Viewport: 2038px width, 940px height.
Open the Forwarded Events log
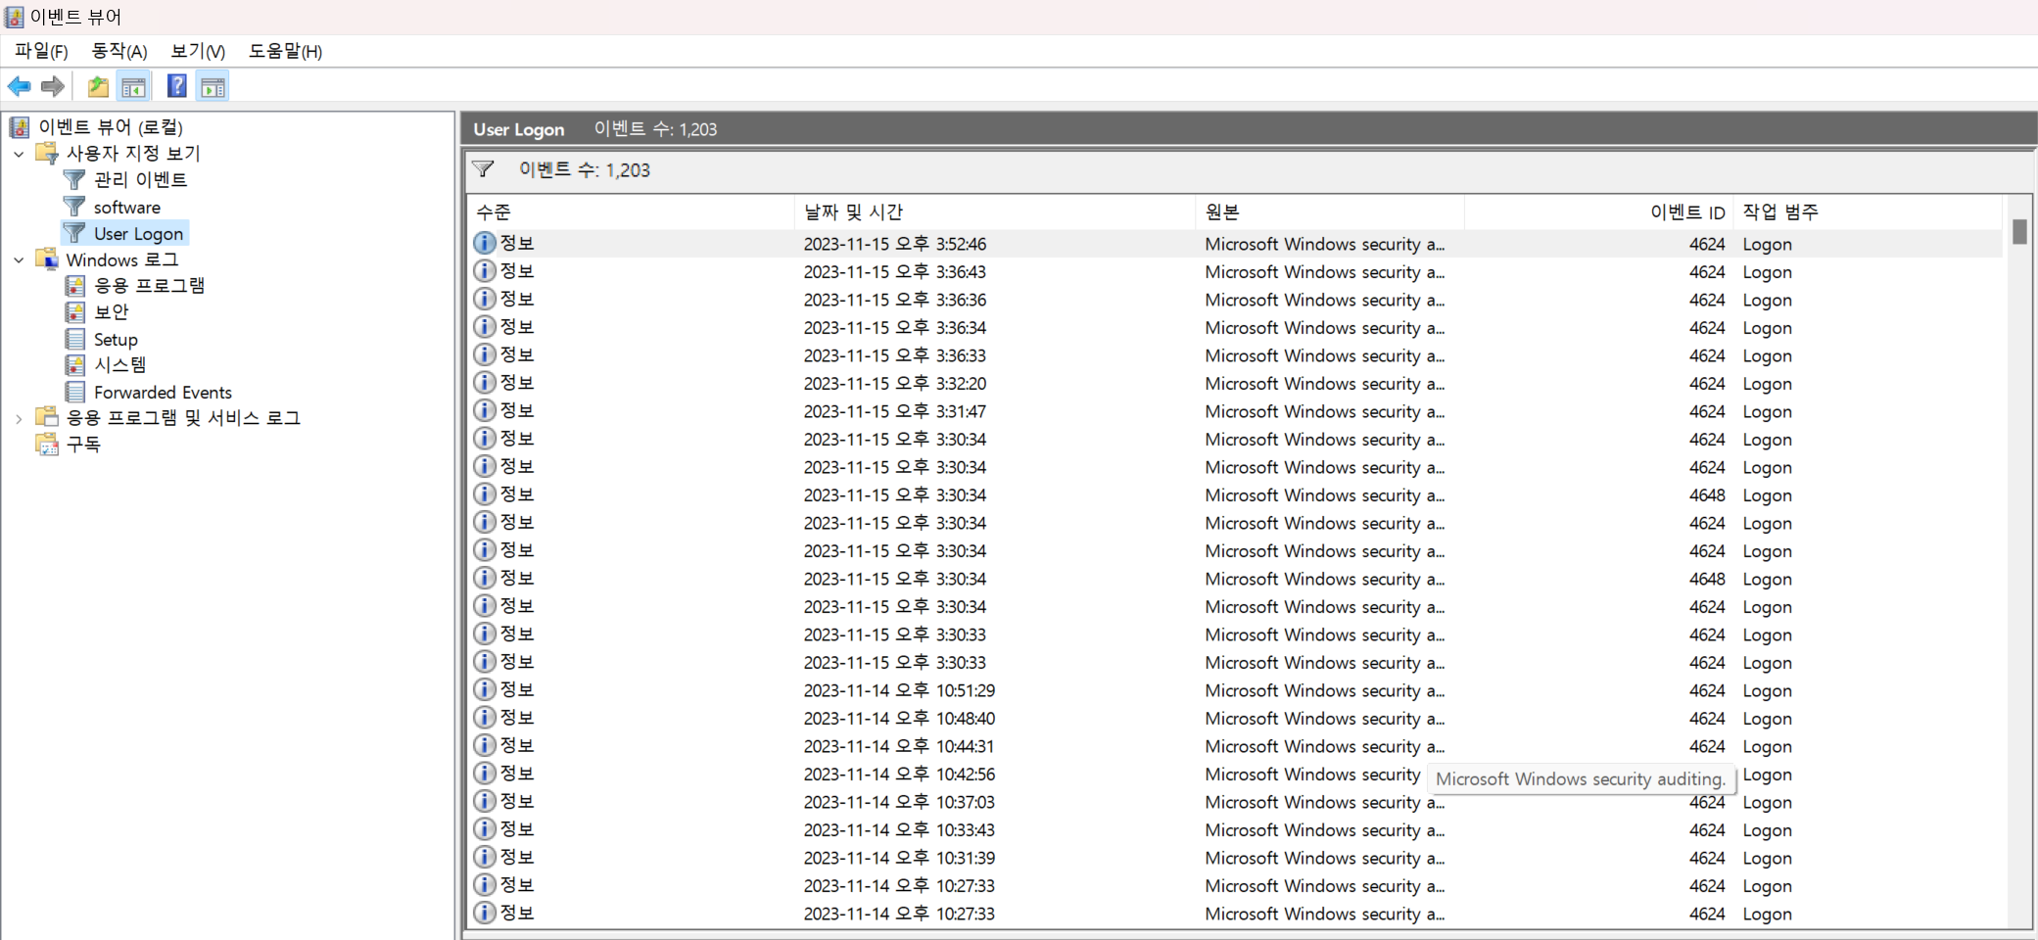click(163, 392)
